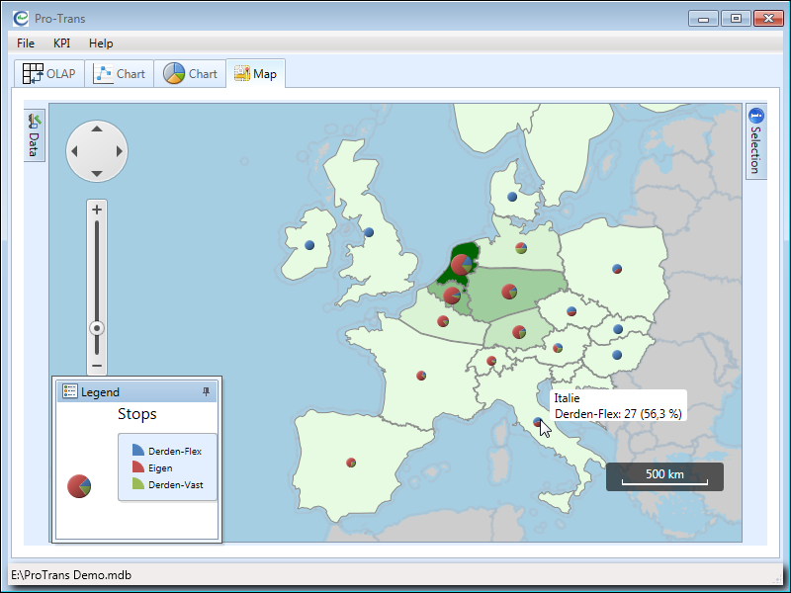Pan the map up with navigation arrow
Screen dimensions: 791x593
pos(97,128)
